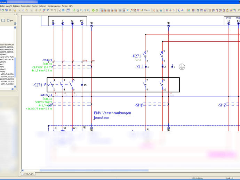Switch to the STR+PLSR page tab
The height and width of the screenshot is (180, 240).
tap(28, 174)
